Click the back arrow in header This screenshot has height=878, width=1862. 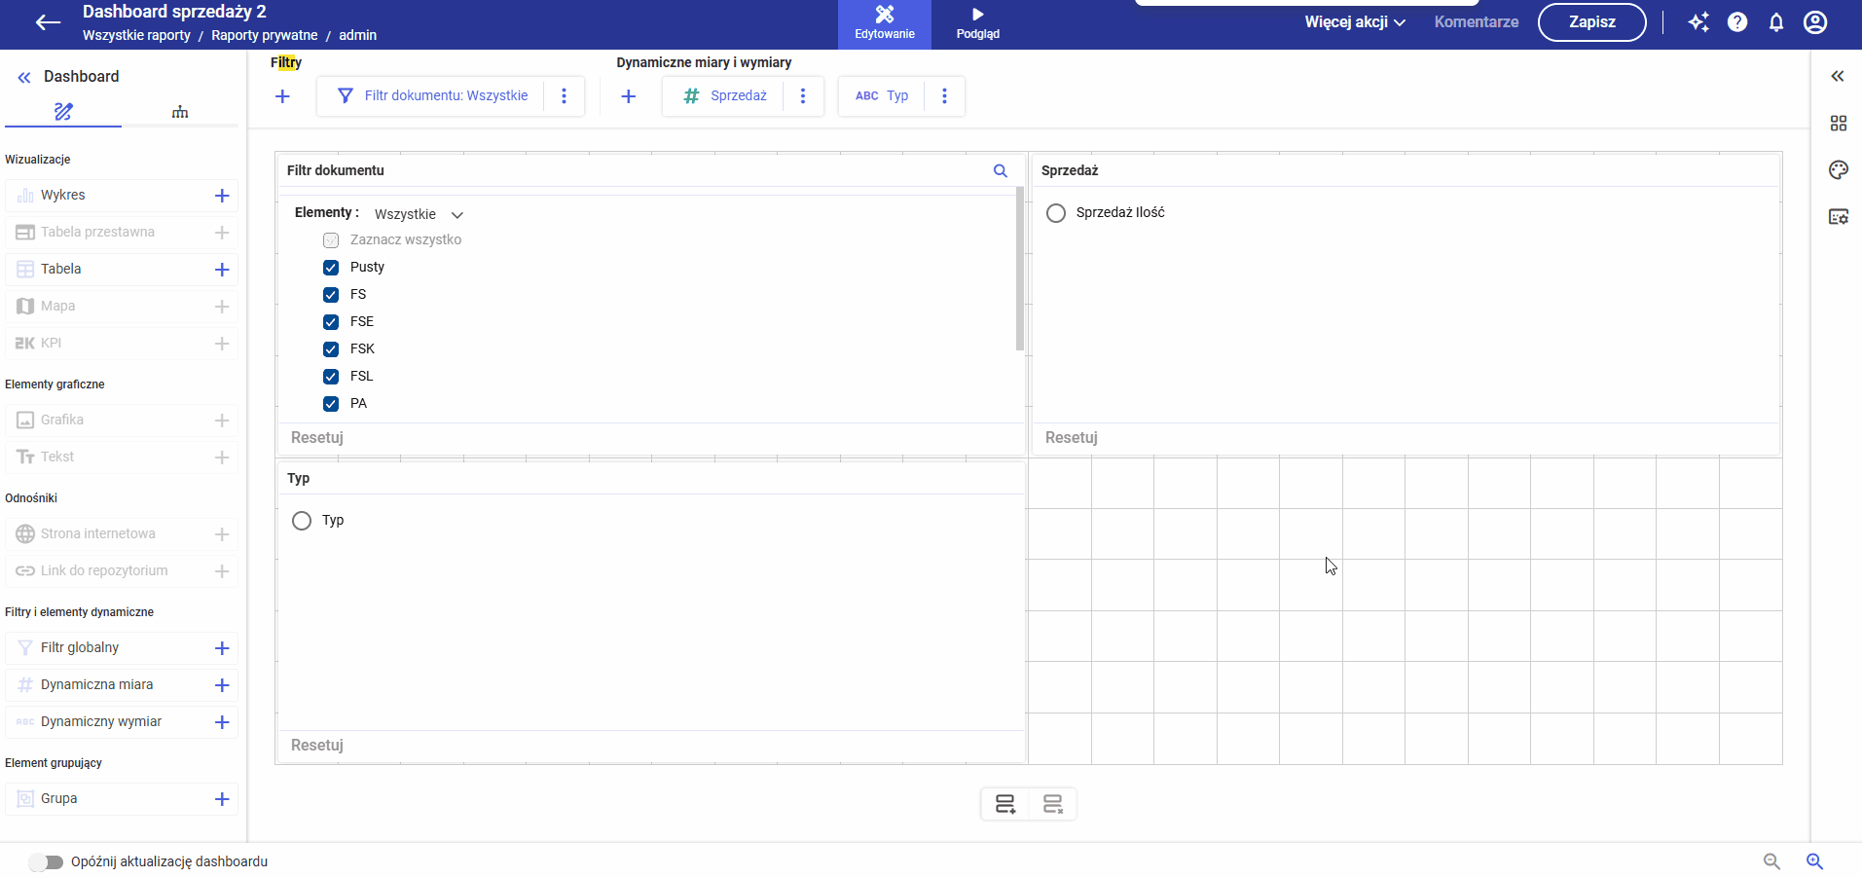coord(48,23)
